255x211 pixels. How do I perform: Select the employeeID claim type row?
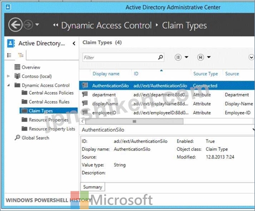tap(167, 112)
